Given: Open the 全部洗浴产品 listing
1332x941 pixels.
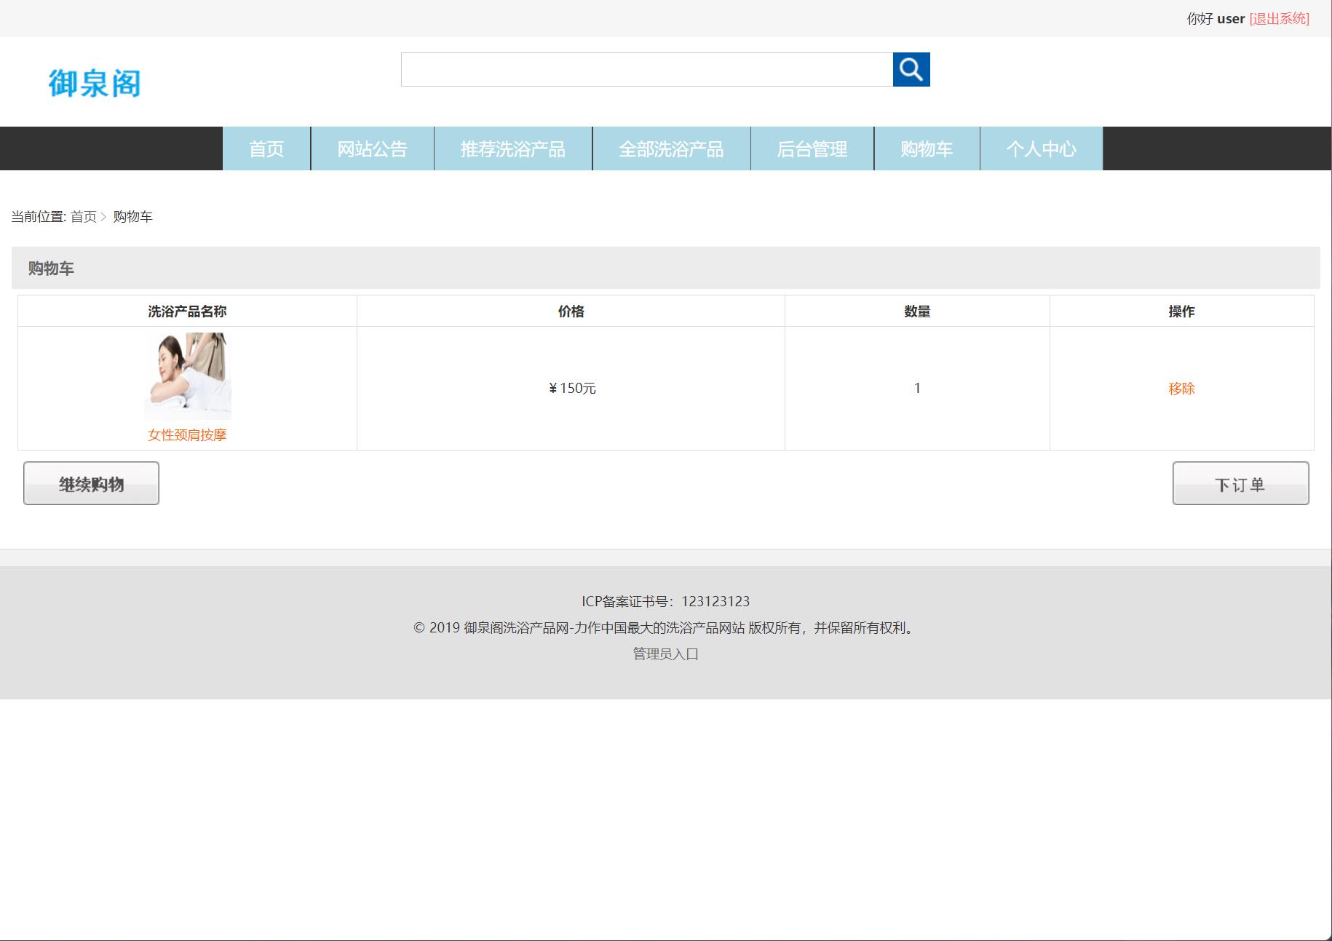Looking at the screenshot, I should [671, 148].
